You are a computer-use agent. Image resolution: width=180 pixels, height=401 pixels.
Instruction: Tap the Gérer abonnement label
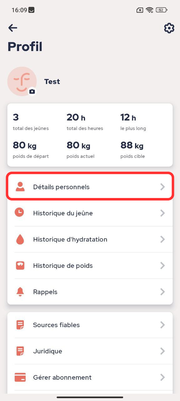point(62,378)
